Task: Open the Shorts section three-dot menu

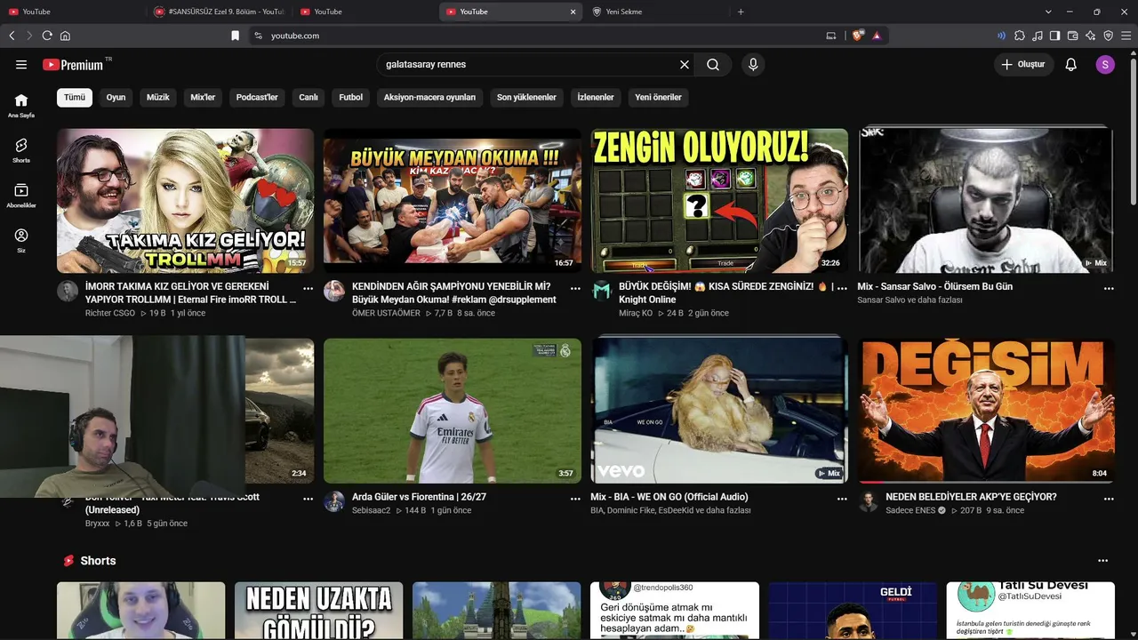Action: (x=1103, y=561)
